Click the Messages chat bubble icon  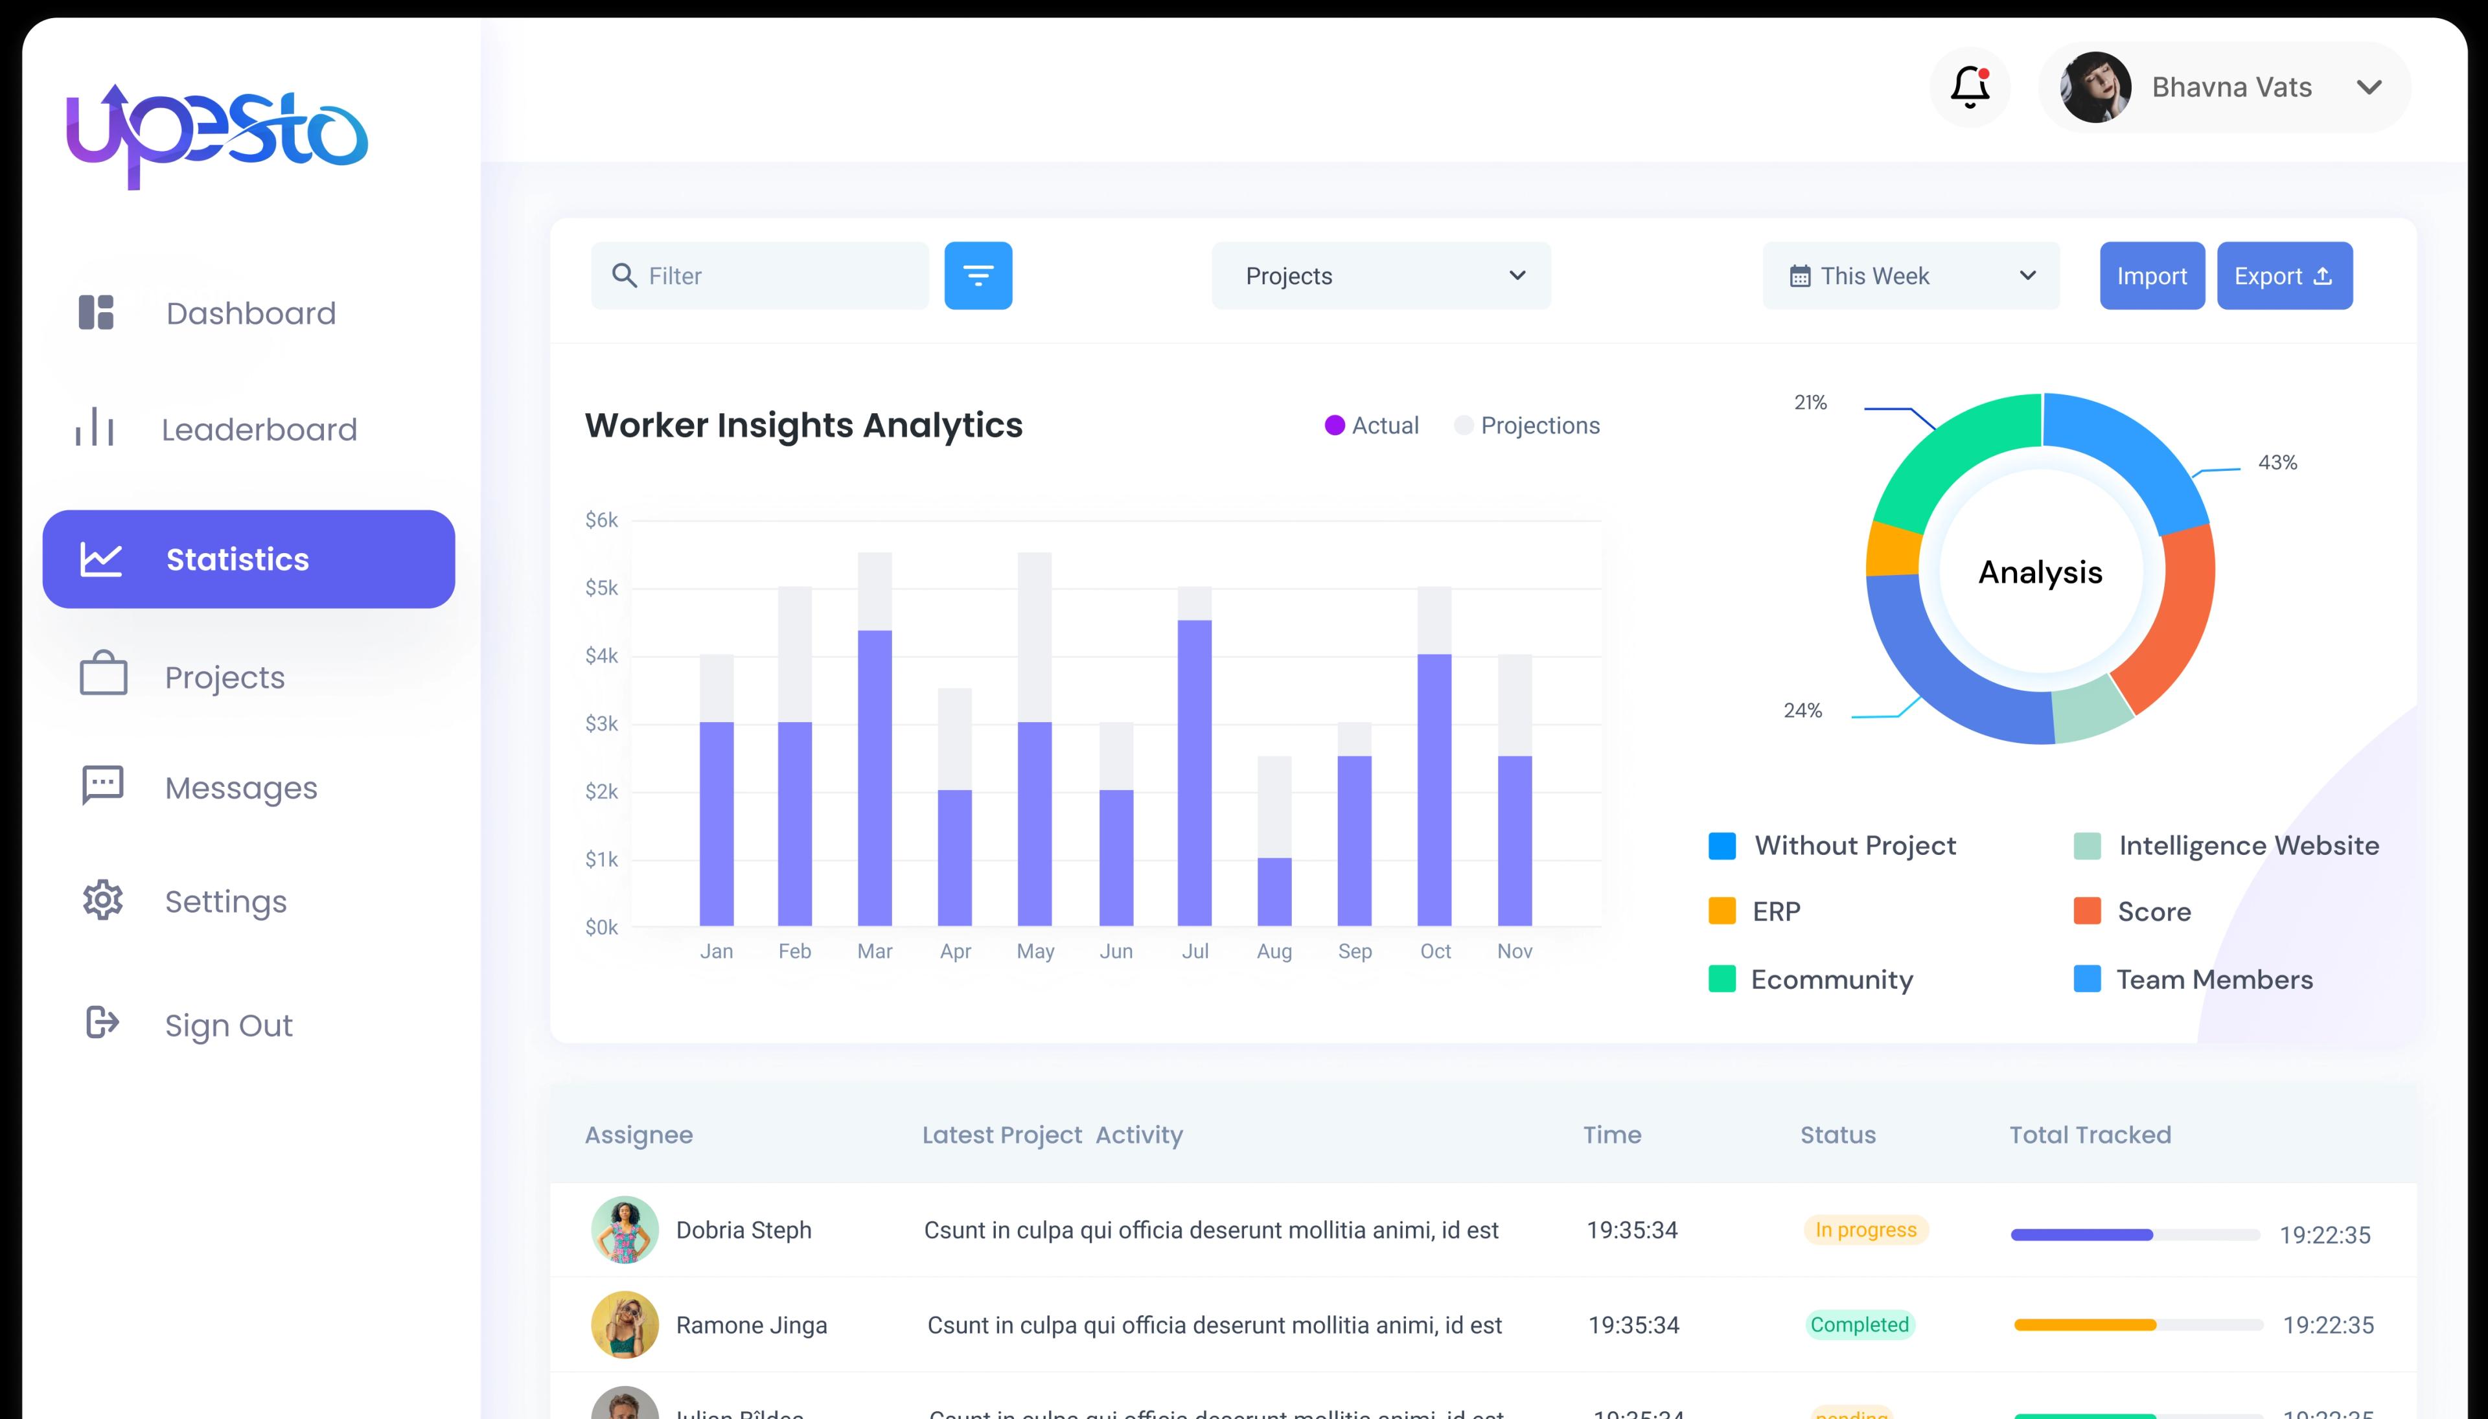tap(102, 784)
